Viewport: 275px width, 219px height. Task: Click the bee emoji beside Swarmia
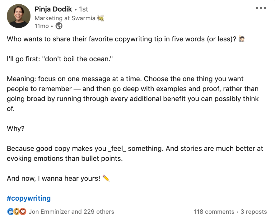click(x=100, y=18)
